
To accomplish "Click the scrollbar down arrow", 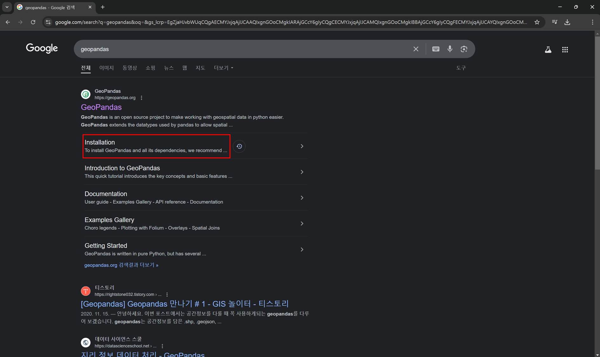I will 597,354.
